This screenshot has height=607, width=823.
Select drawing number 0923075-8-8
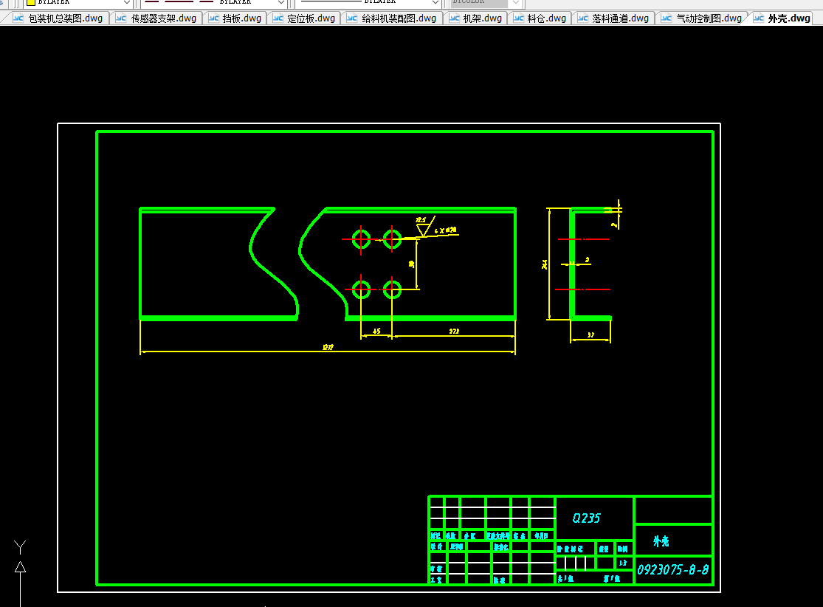(673, 570)
